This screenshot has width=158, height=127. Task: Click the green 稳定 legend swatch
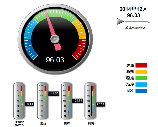141,78
